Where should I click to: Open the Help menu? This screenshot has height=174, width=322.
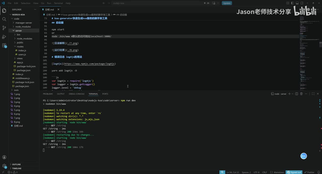point(68,3)
